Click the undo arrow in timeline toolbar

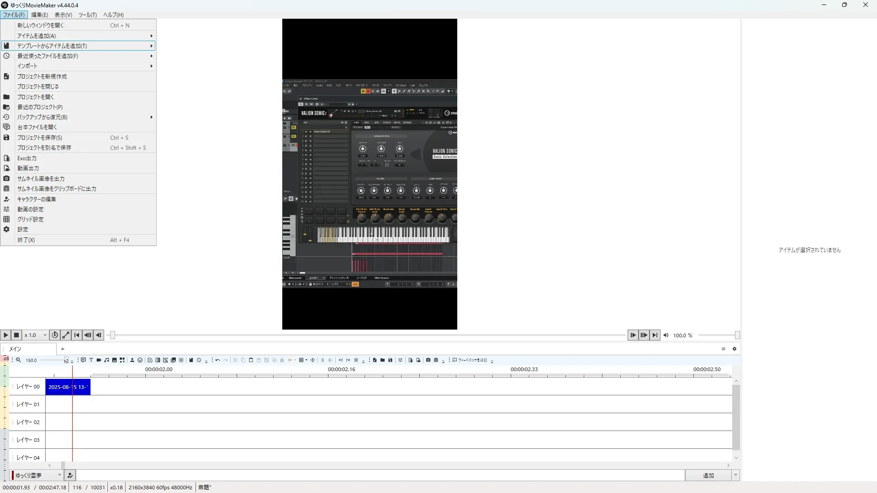217,360
